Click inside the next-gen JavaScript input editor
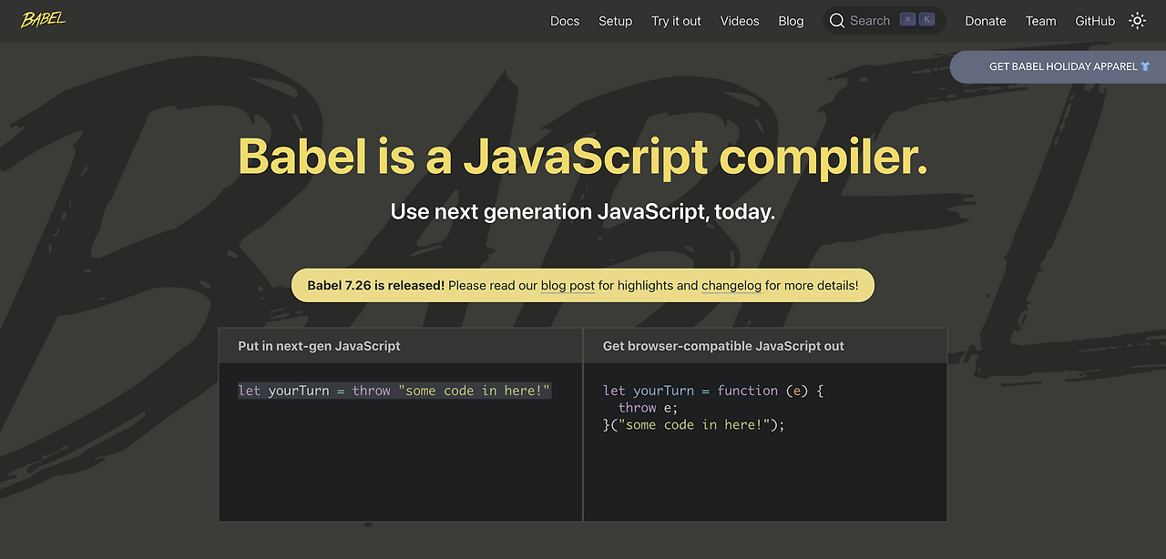 400,446
